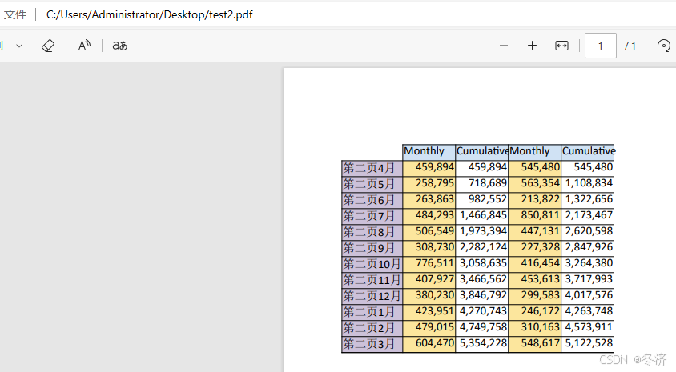Select the value 5,354,228
676x372 pixels.
click(483, 342)
